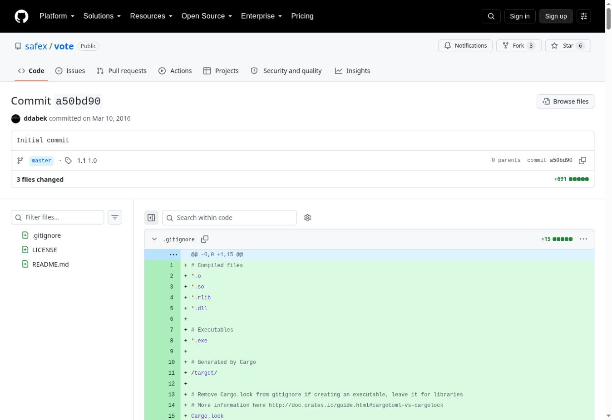
Task: Collapse the .gitignore diff
Action: [x=154, y=239]
